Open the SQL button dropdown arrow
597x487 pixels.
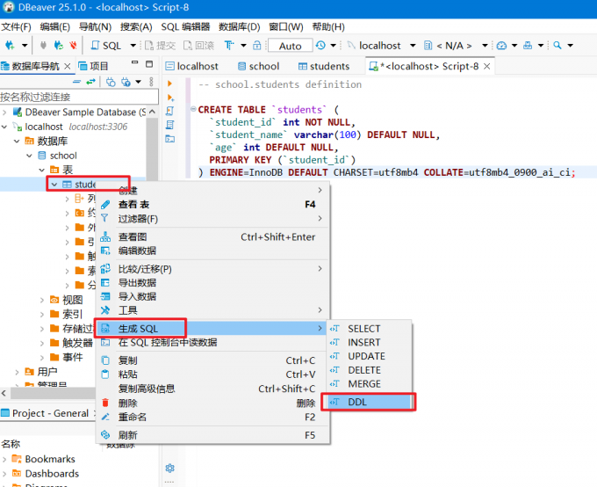pyautogui.click(x=133, y=46)
